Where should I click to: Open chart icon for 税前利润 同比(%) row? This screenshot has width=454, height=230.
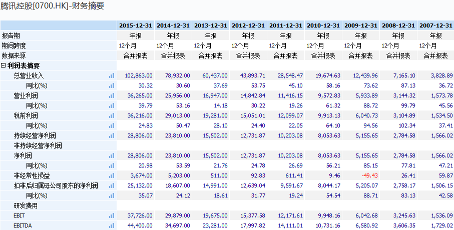(x=112, y=125)
